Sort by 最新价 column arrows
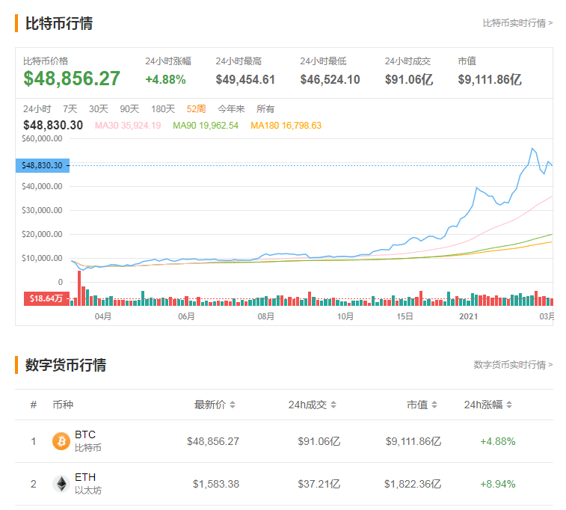 click(233, 405)
